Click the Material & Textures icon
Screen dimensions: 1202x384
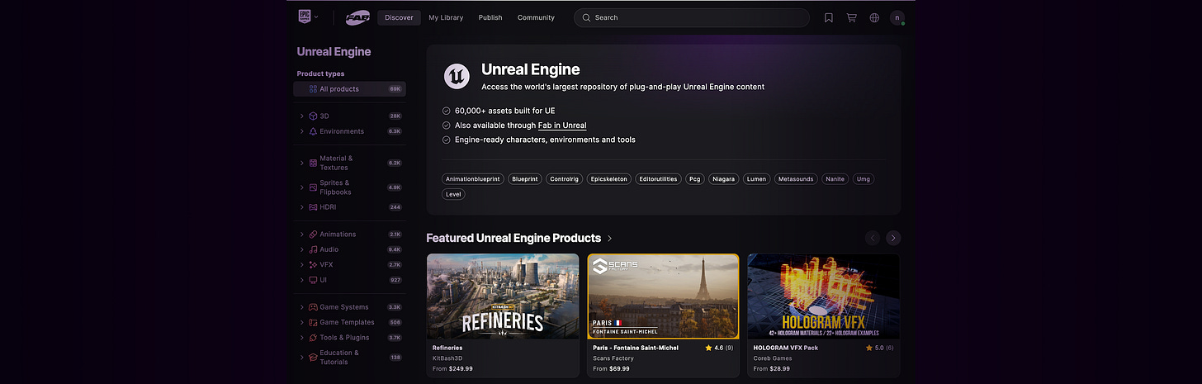pyautogui.click(x=313, y=163)
